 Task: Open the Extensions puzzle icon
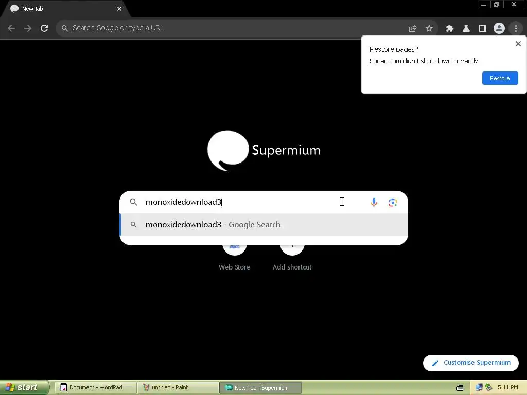coord(450,29)
